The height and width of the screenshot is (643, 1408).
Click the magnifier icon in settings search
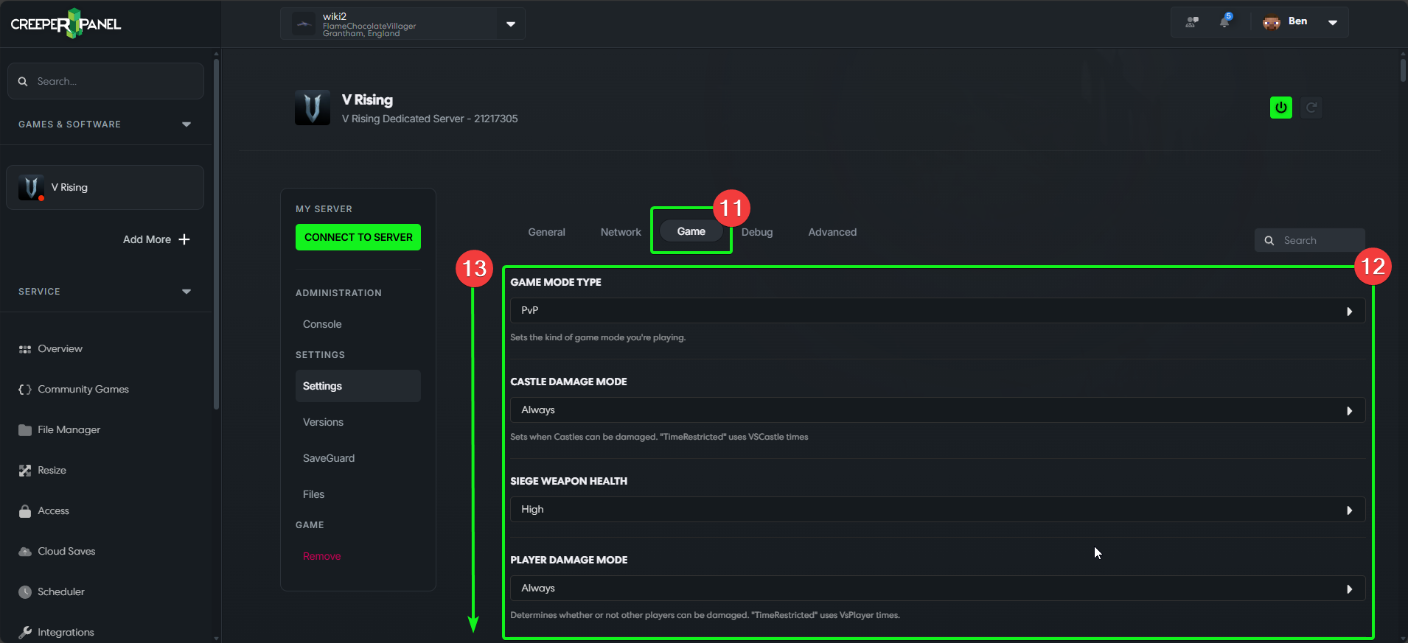1269,241
